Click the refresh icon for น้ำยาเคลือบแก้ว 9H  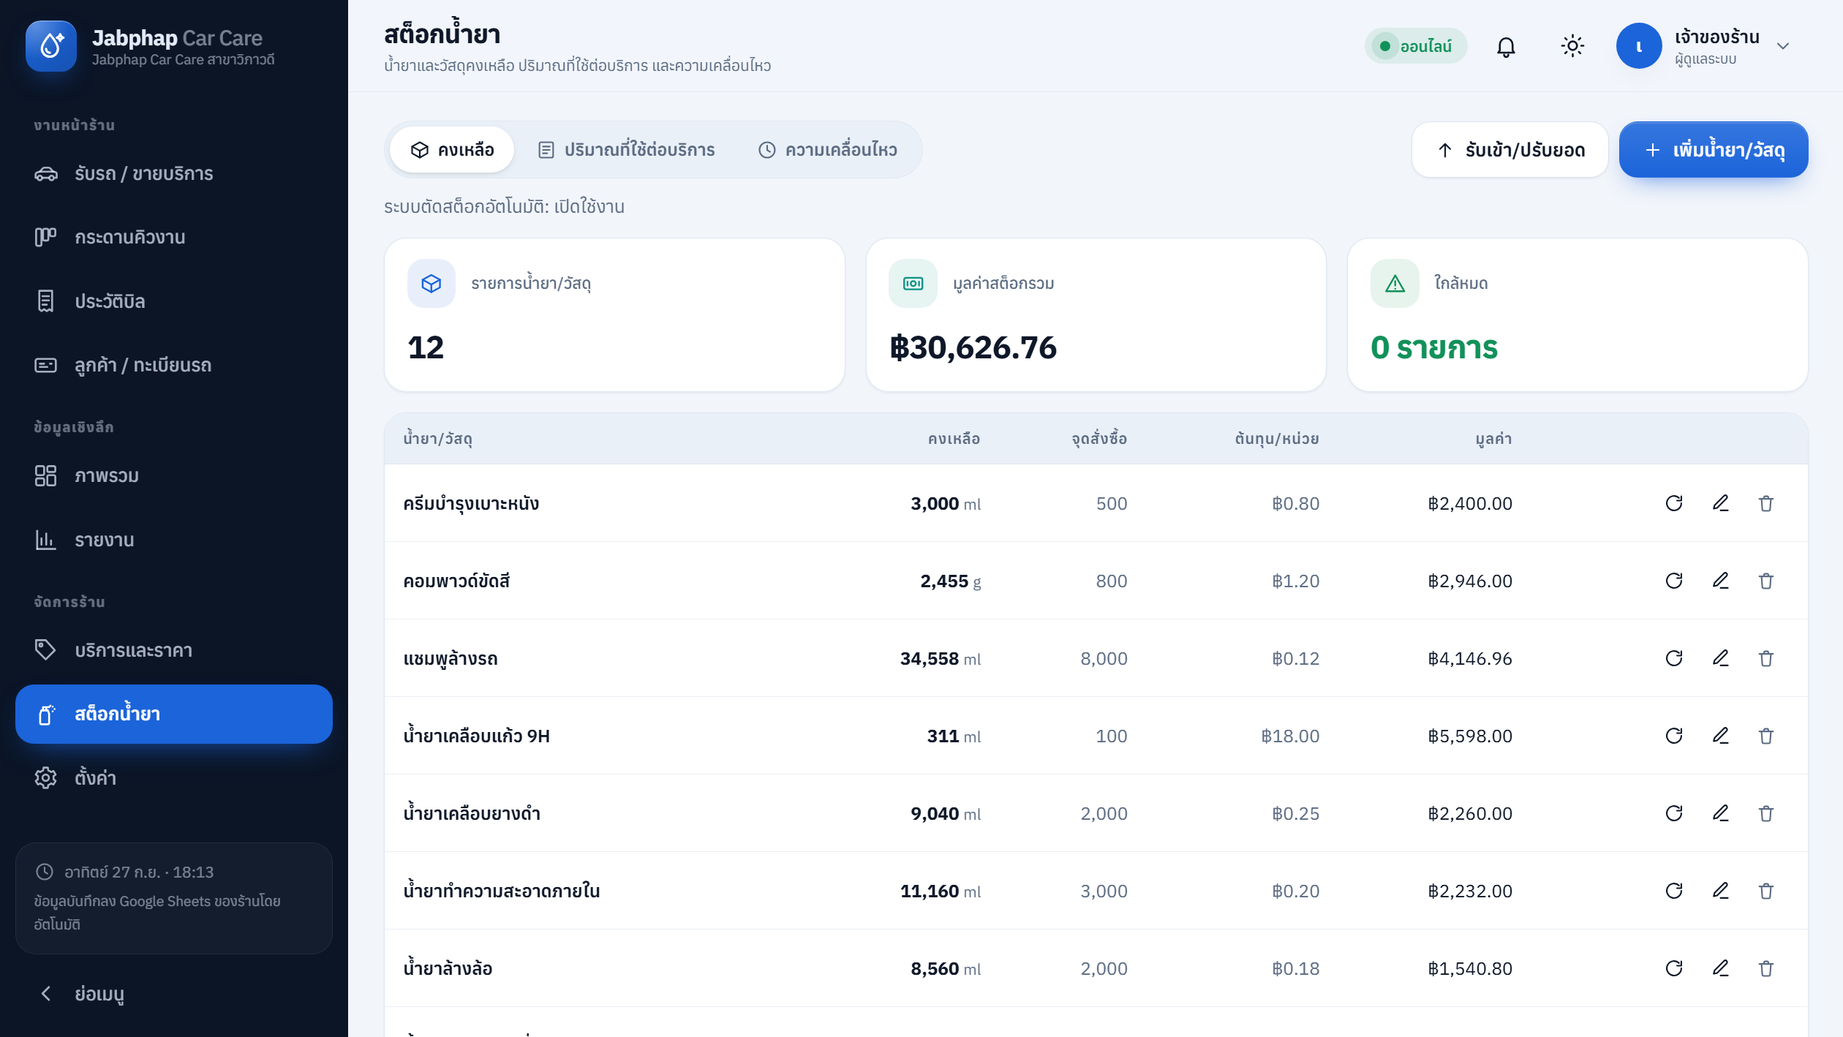click(x=1674, y=736)
